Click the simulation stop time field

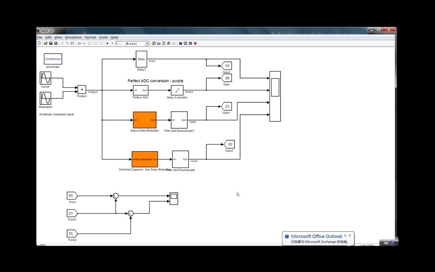(119, 43)
